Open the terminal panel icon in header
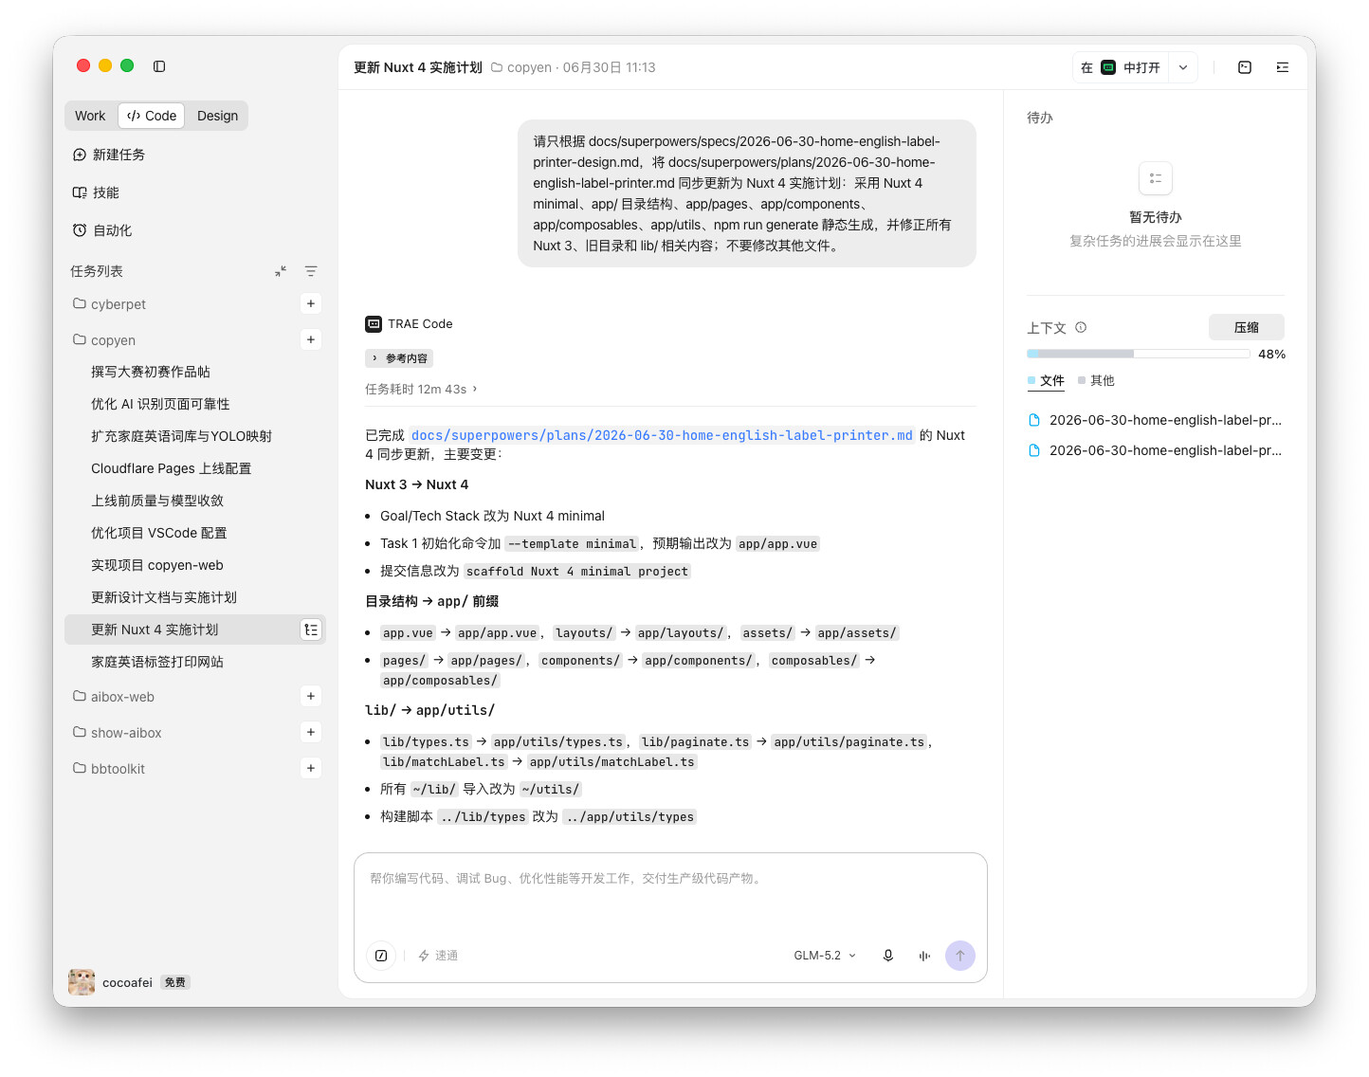 (1245, 67)
